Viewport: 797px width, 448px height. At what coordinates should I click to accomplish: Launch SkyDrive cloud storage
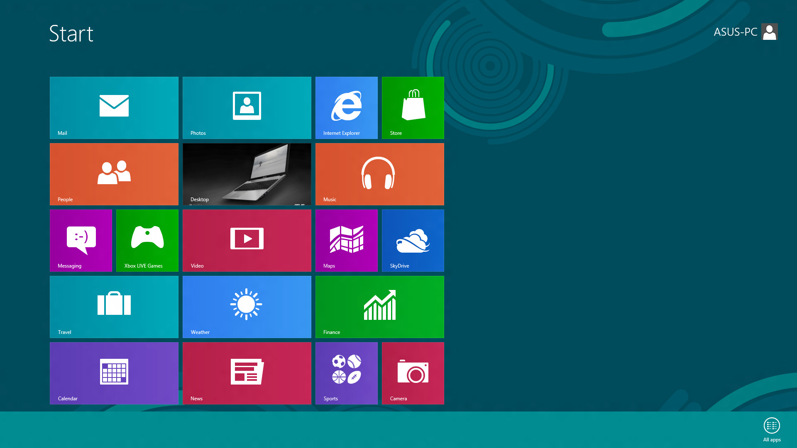[x=413, y=241]
